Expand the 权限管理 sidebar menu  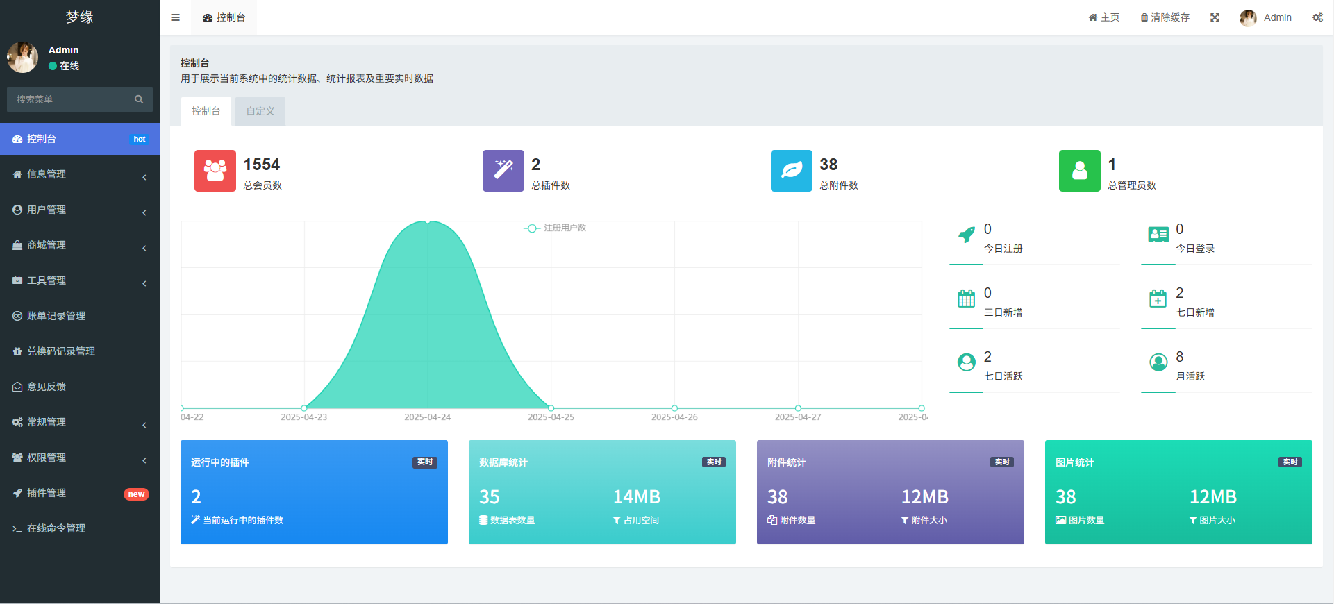click(80, 458)
